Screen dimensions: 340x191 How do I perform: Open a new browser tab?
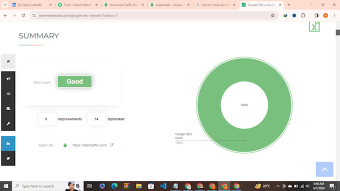(x=289, y=5)
